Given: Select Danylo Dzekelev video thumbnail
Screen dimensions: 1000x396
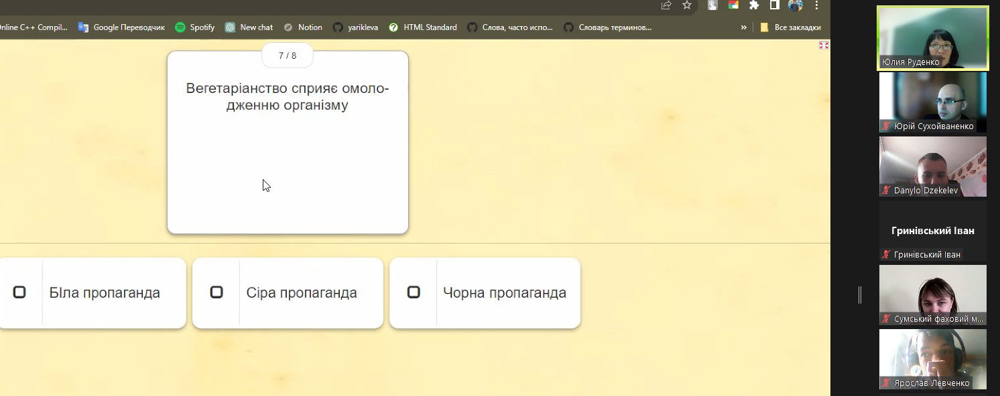Looking at the screenshot, I should 933,166.
